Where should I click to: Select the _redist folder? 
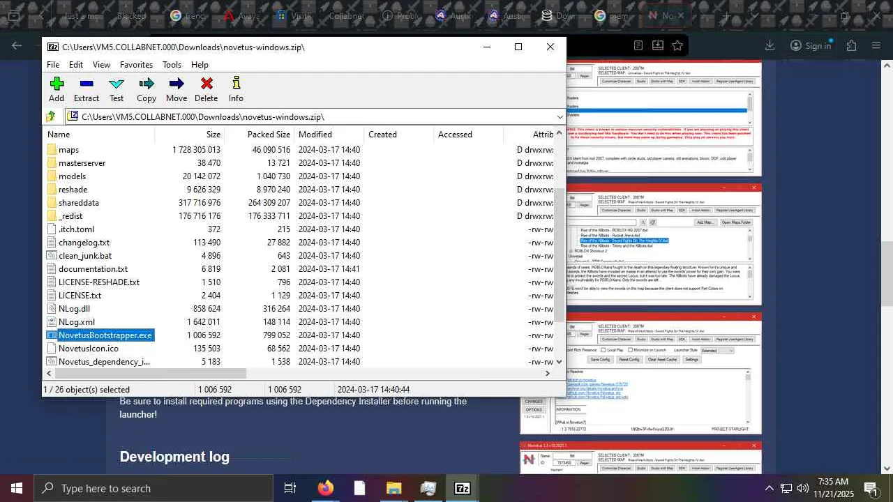70,216
